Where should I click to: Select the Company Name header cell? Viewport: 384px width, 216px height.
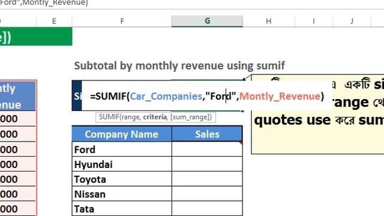click(122, 134)
